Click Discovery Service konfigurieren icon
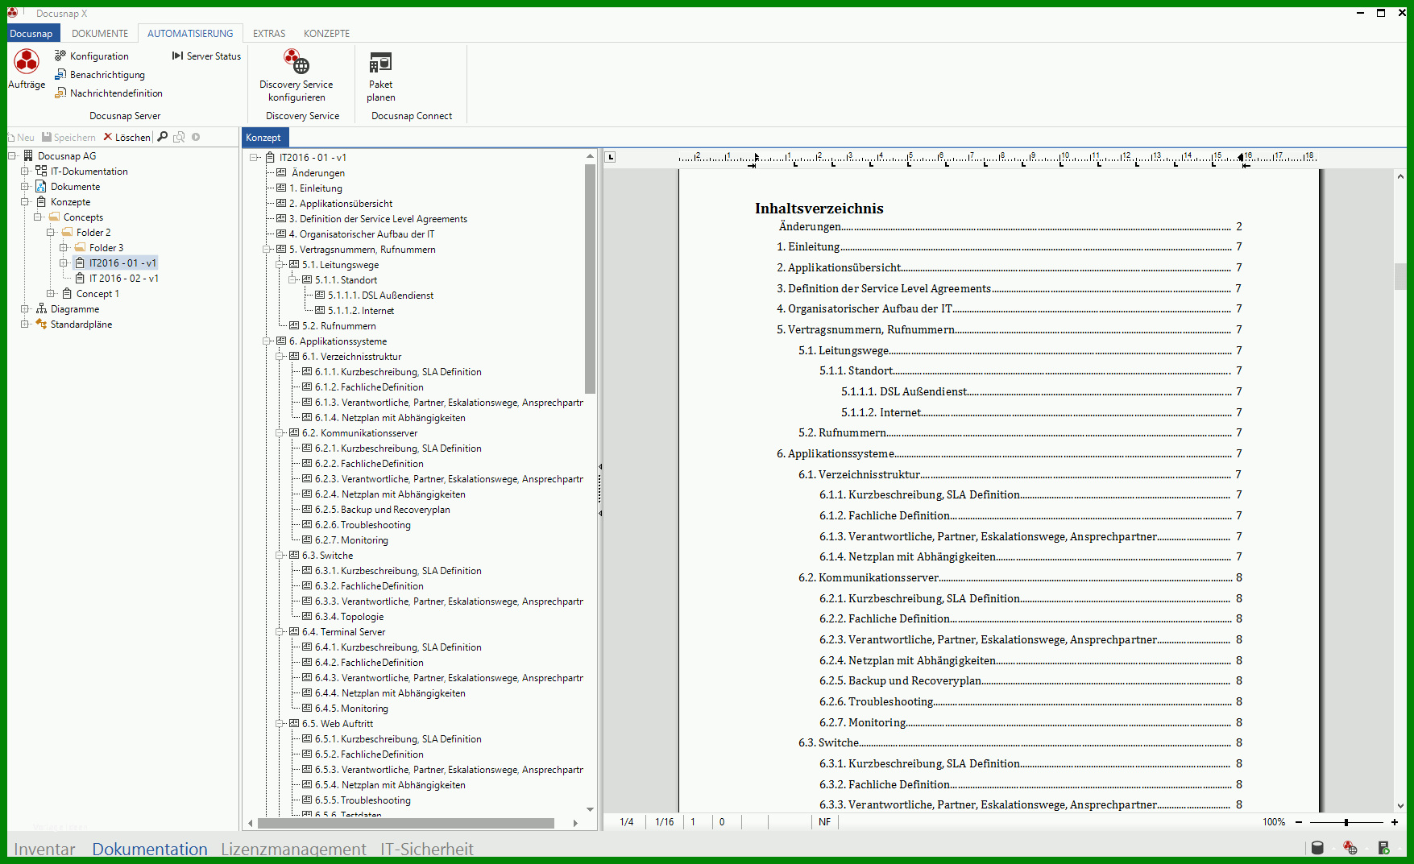Screen dimensions: 1414x864 (x=296, y=61)
